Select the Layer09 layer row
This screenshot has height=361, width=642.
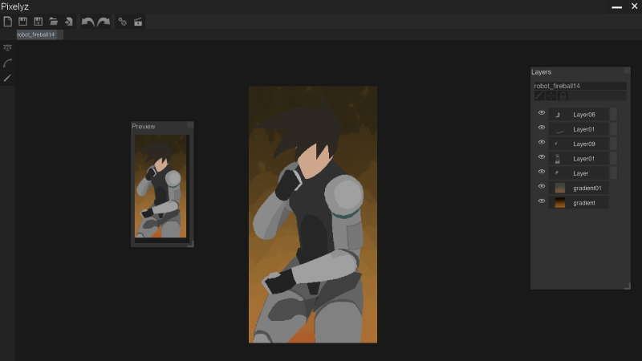click(578, 144)
